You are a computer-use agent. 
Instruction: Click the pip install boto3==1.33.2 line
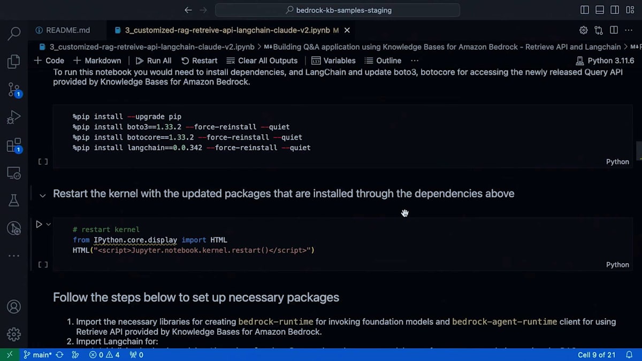click(181, 127)
